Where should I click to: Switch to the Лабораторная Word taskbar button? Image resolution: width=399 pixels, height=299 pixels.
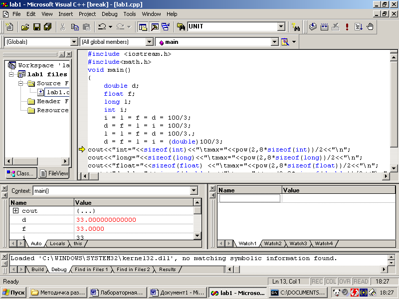click(x=118, y=293)
